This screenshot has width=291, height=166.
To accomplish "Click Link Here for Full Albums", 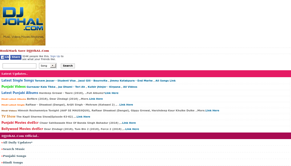I will [112, 93].
